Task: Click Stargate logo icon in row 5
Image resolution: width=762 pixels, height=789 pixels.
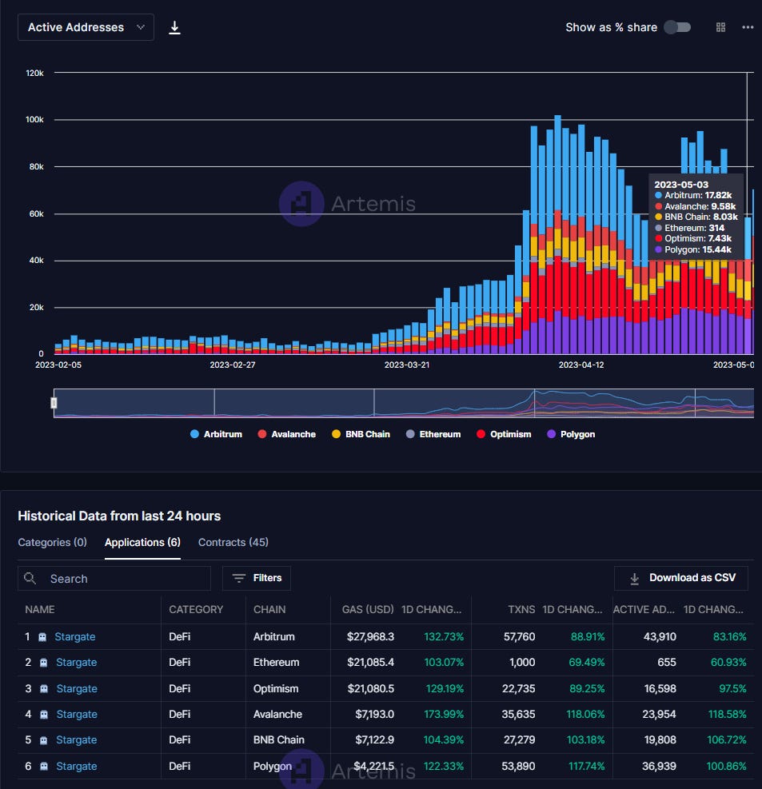Action: 44,740
